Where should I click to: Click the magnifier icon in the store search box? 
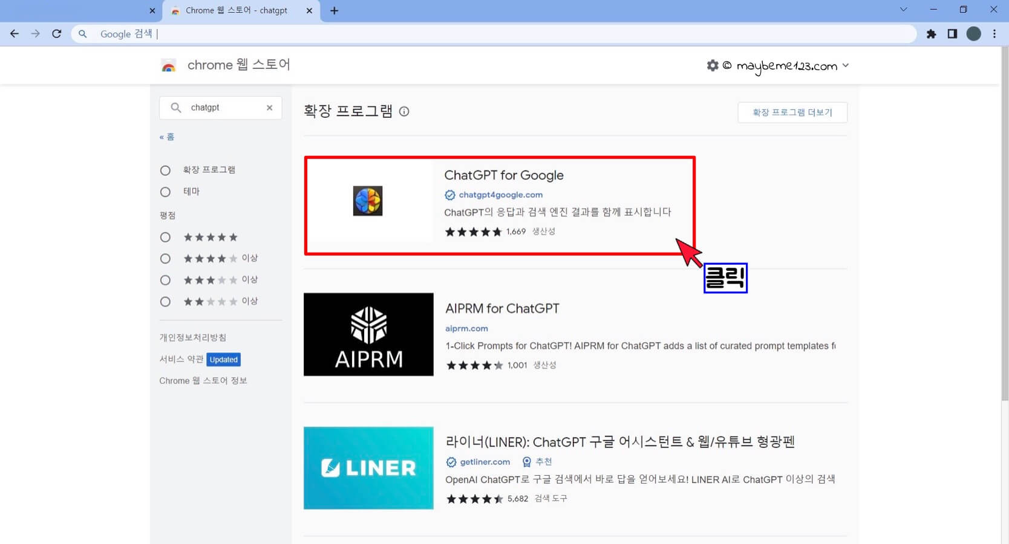tap(175, 108)
